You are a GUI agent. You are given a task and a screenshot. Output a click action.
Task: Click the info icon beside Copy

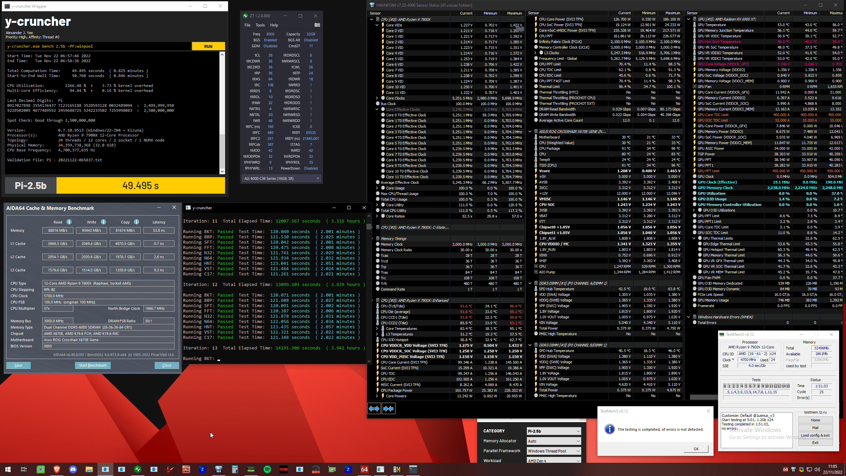pyautogui.click(x=136, y=222)
